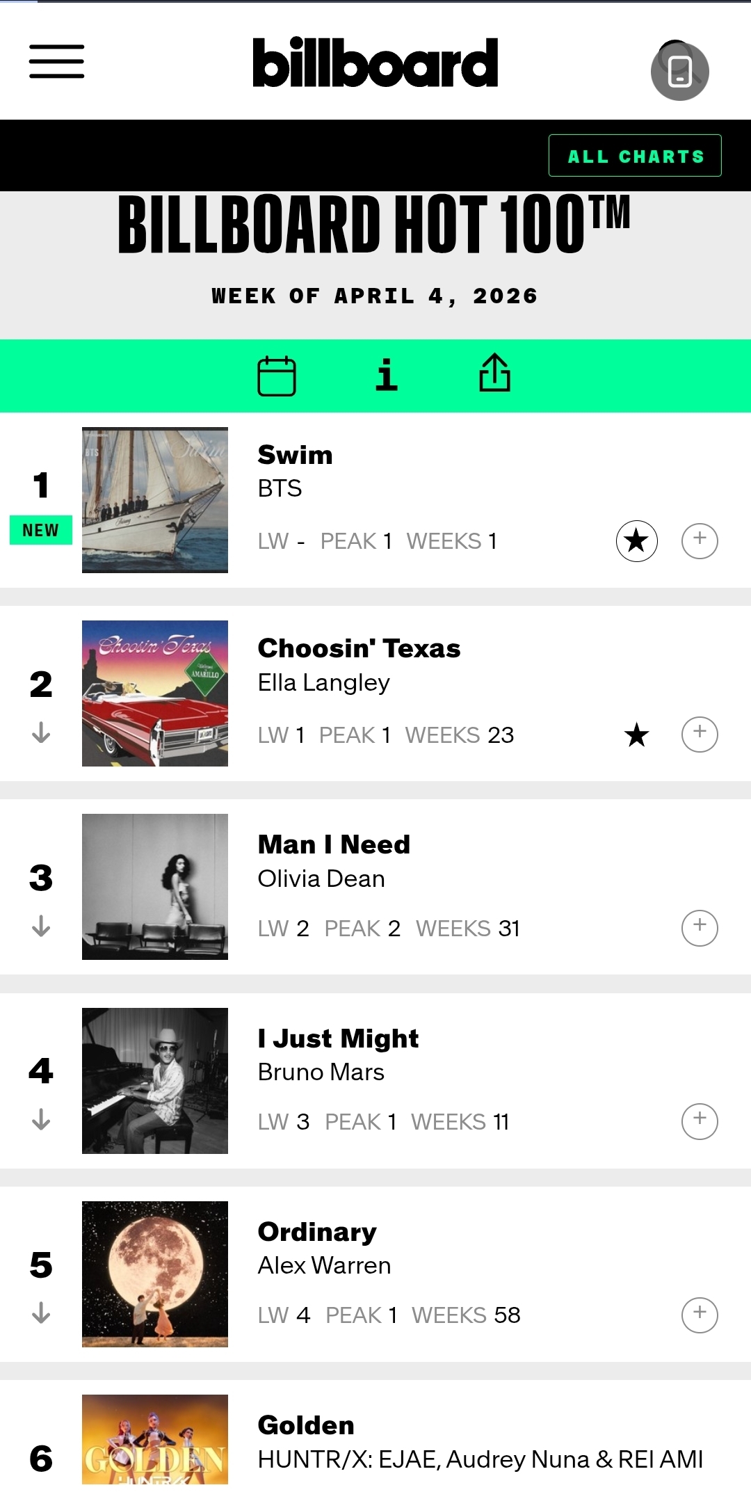Open the Ordinary moon cover art
This screenshot has width=751, height=1508.
[155, 1274]
